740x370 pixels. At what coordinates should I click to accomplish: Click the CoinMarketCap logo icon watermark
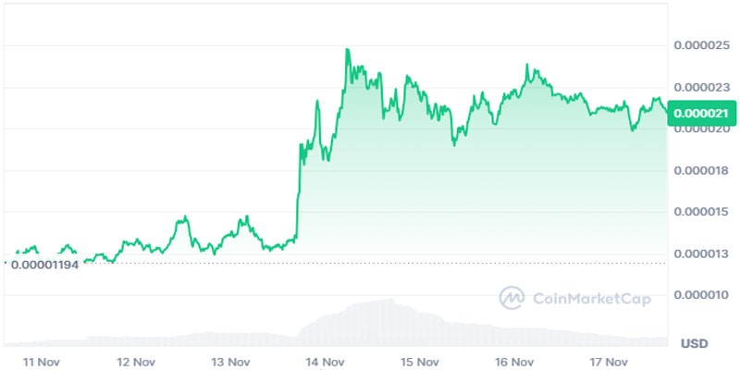[512, 298]
